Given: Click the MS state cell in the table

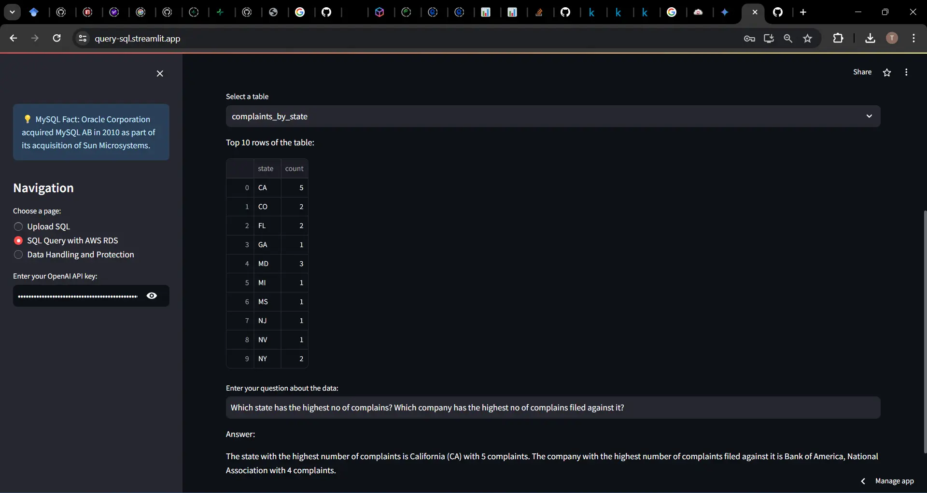Looking at the screenshot, I should point(267,302).
